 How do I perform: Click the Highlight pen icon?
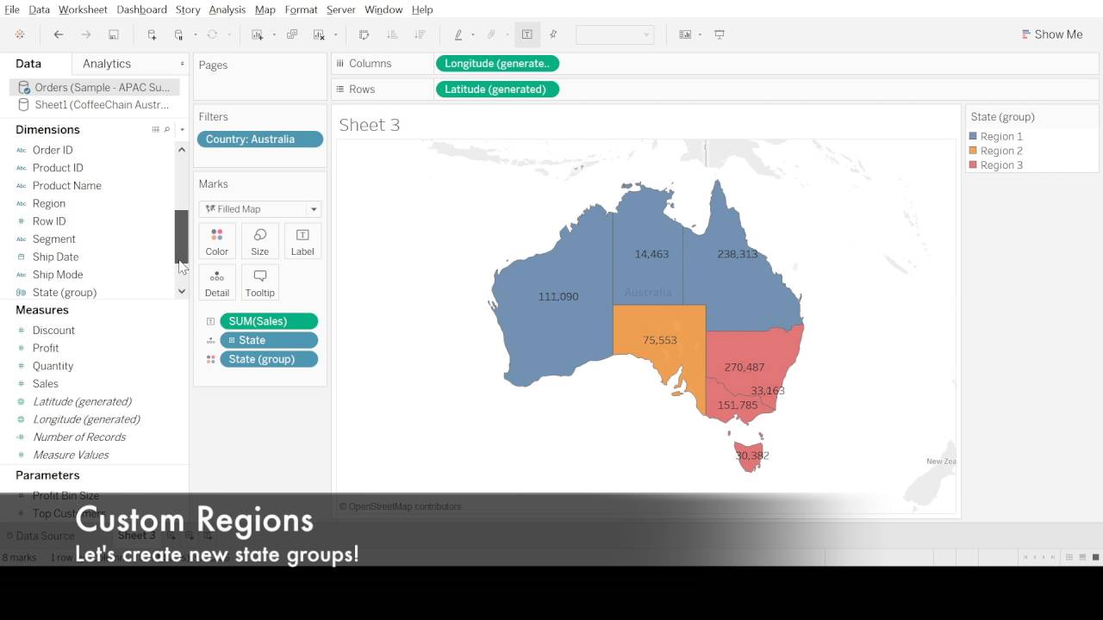click(x=458, y=34)
